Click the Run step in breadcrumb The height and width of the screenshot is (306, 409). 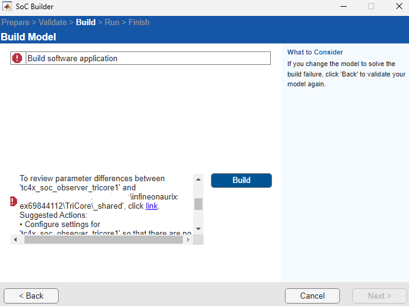click(111, 23)
